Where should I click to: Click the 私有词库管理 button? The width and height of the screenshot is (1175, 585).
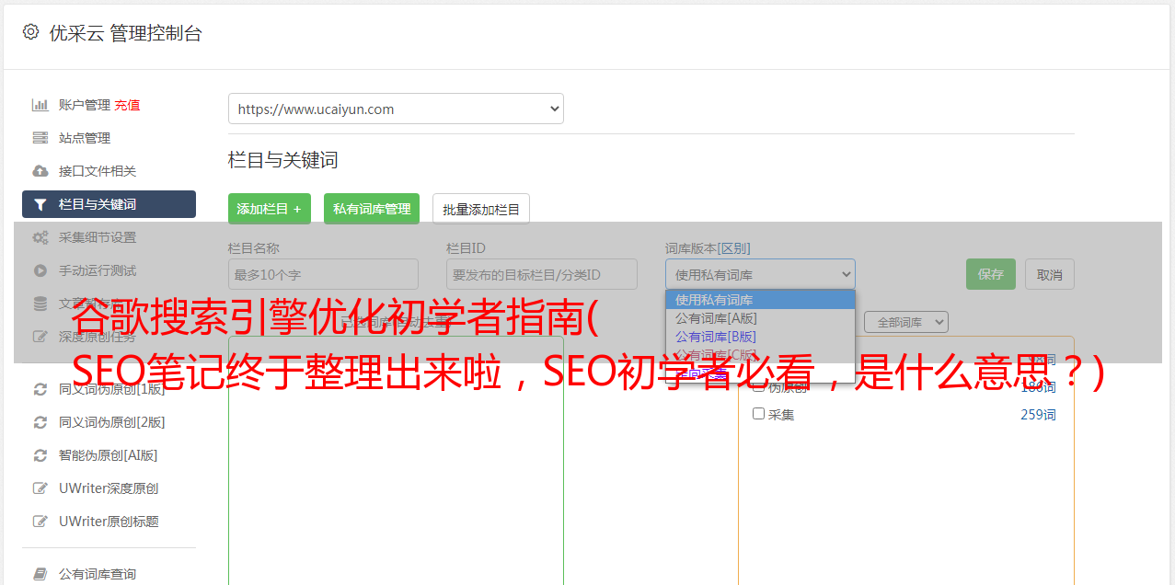[x=372, y=209]
